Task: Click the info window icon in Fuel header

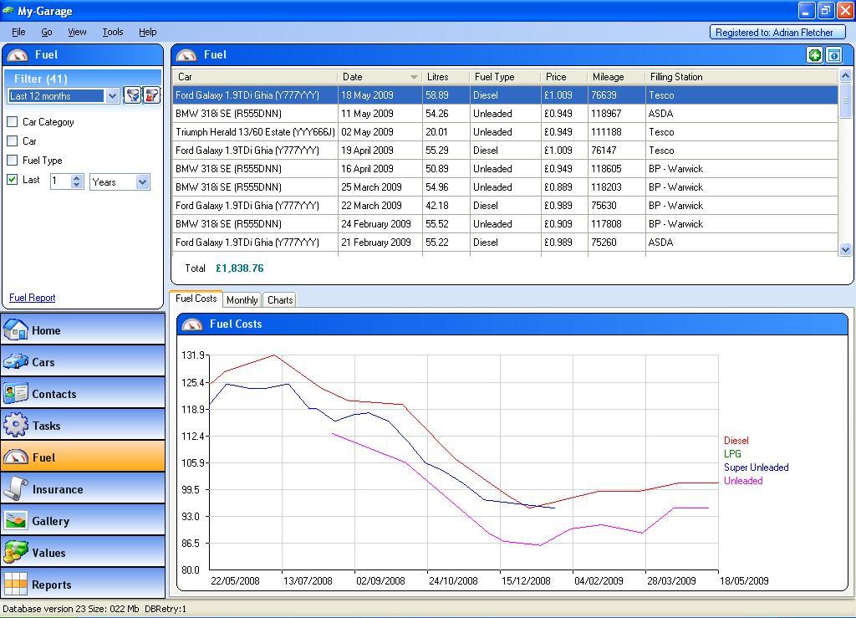Action: point(833,55)
